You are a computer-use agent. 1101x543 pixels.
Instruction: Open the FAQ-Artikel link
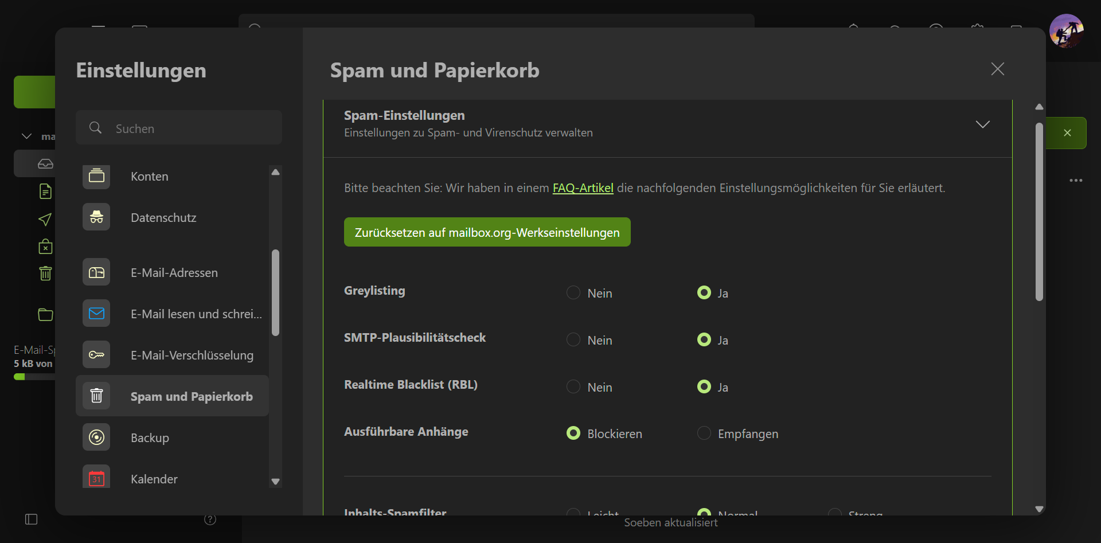[x=583, y=188]
